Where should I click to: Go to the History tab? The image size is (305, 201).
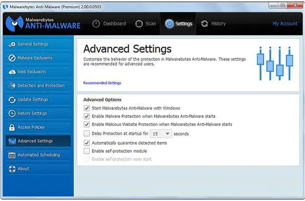tap(213, 23)
